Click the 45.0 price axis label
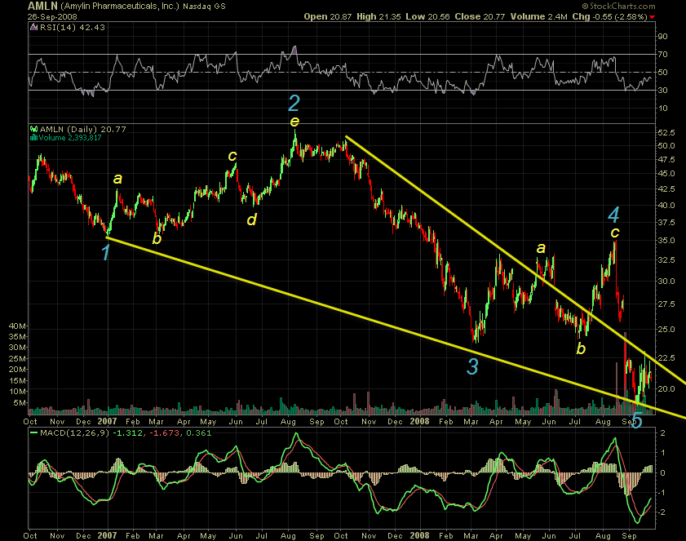 [x=666, y=173]
